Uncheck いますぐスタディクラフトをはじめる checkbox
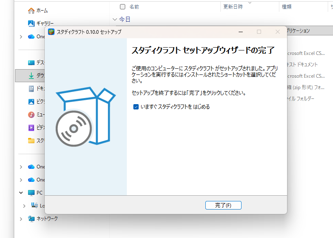333x238 pixels. (x=136, y=107)
